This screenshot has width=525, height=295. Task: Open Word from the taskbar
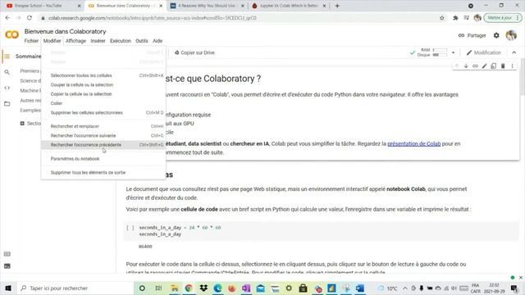[x=360, y=288]
